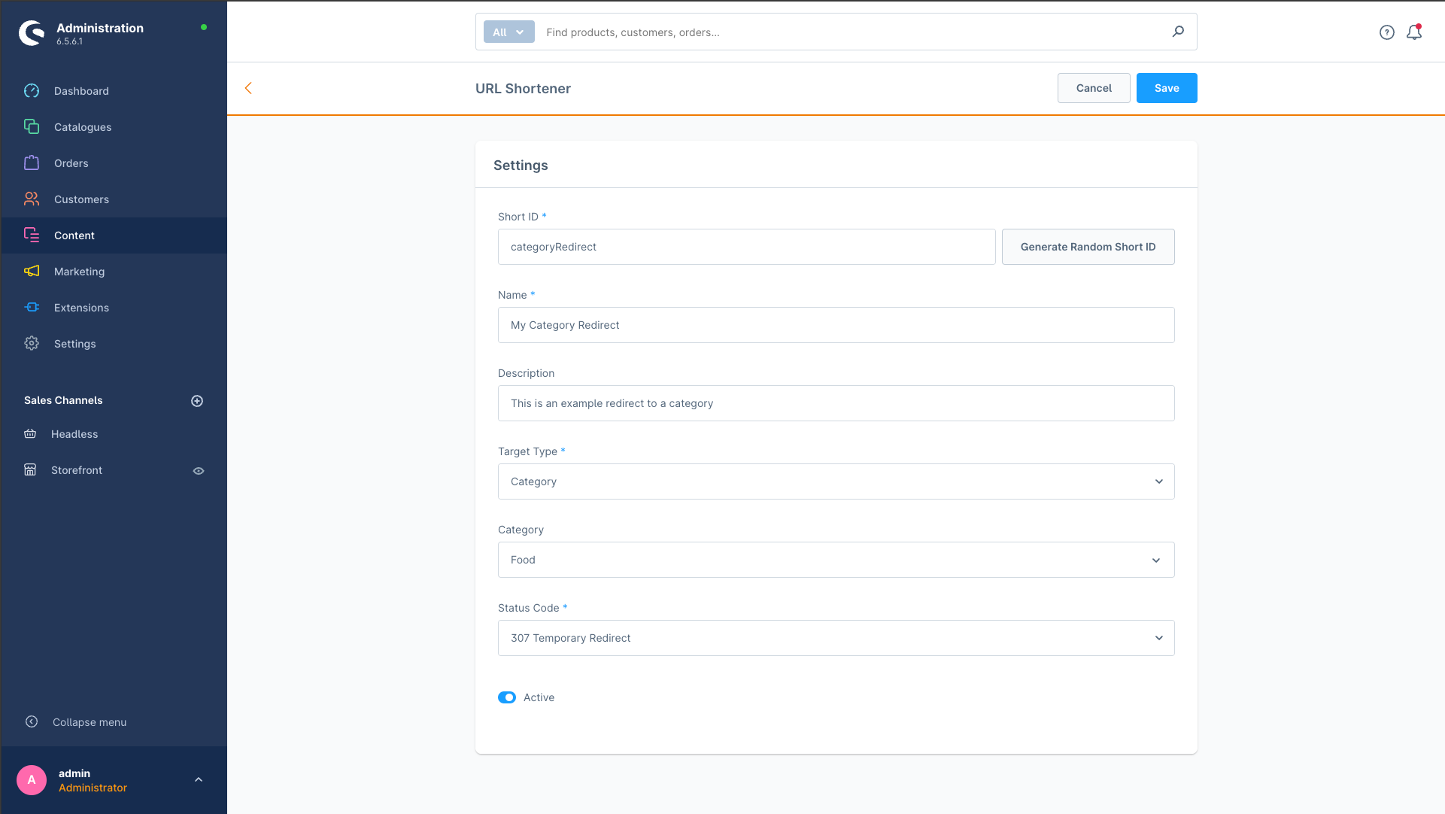Viewport: 1445px width, 814px height.
Task: Go back using the orange back arrow
Action: tap(248, 88)
